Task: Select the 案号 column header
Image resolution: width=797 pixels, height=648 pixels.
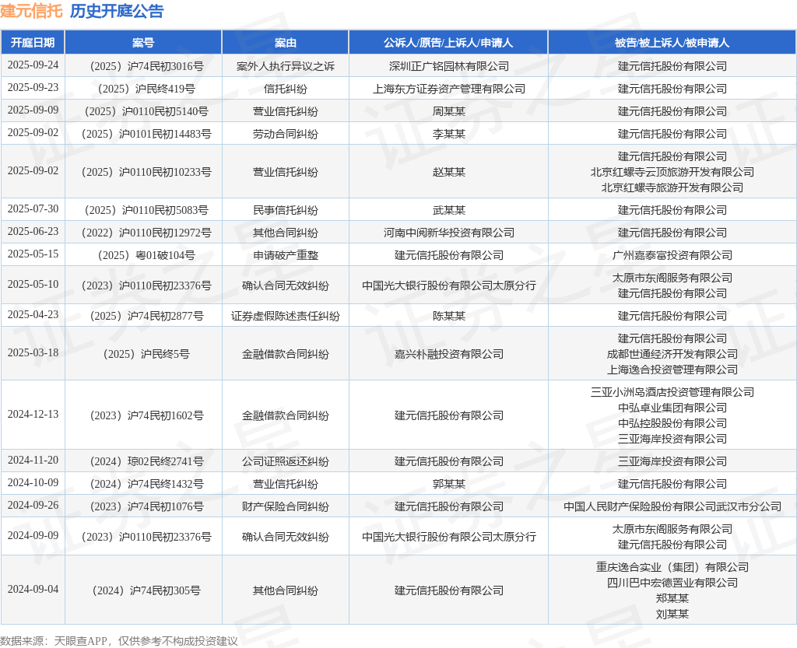Action: point(143,43)
